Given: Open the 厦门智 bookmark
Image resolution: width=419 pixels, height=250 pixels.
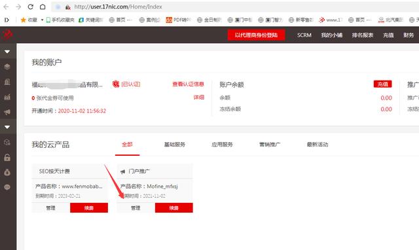Looking at the screenshot, I should [x=270, y=20].
